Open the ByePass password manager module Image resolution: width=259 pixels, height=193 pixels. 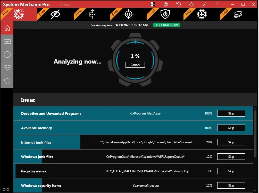tap(92, 14)
